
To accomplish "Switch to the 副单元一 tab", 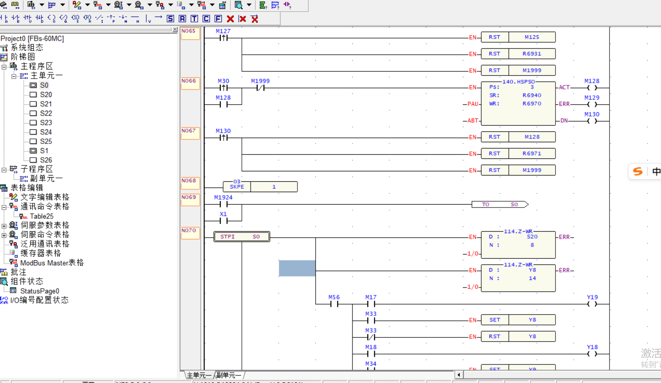I will pyautogui.click(x=229, y=376).
